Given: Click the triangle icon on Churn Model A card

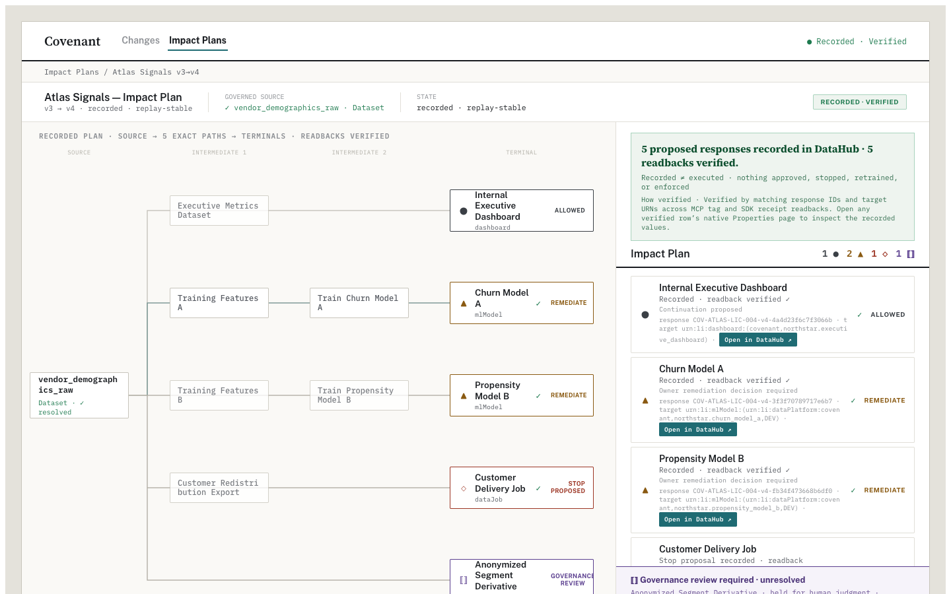Looking at the screenshot, I should pyautogui.click(x=645, y=401).
